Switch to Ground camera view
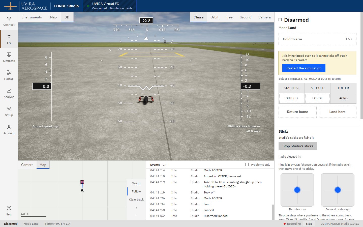This screenshot has width=363, height=227. pos(245,17)
